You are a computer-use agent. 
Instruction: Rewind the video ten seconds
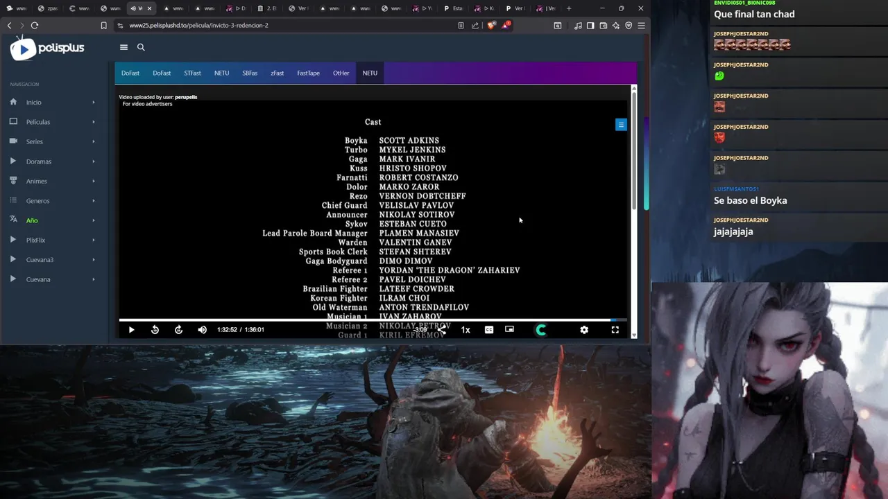(155, 330)
